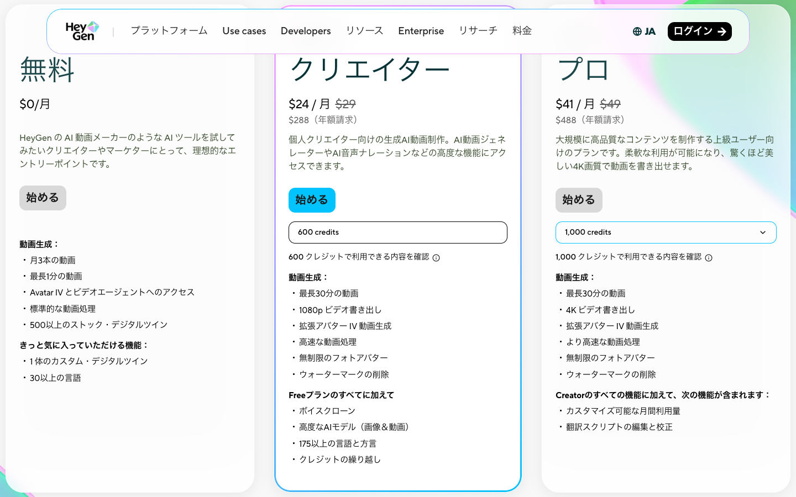Screen dimensions: 796x497
Task: Click the struck-through $29 price
Action: [345, 104]
